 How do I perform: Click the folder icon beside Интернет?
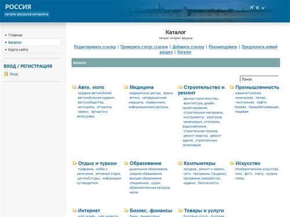pyautogui.click(x=74, y=211)
